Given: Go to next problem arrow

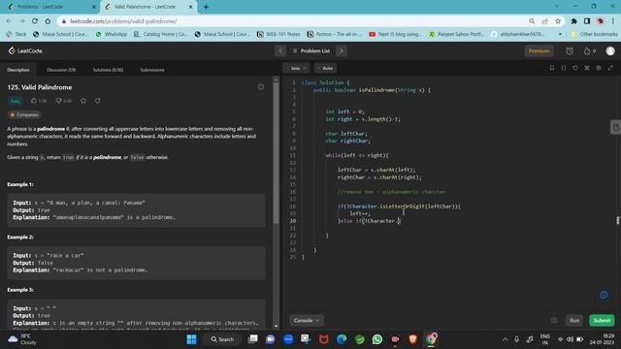Looking at the screenshot, I should [x=342, y=50].
